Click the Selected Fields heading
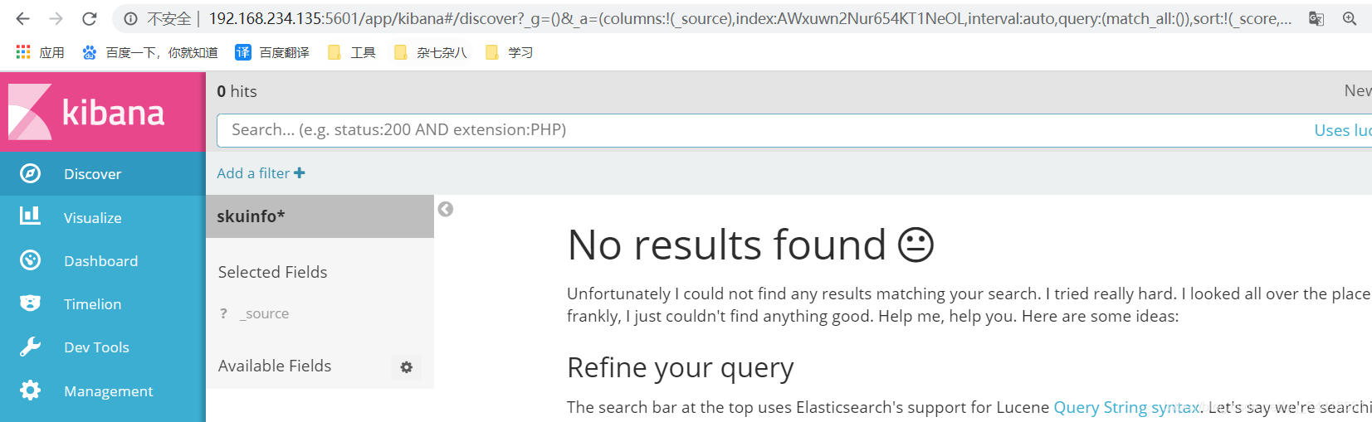This screenshot has width=1372, height=422. (x=272, y=272)
